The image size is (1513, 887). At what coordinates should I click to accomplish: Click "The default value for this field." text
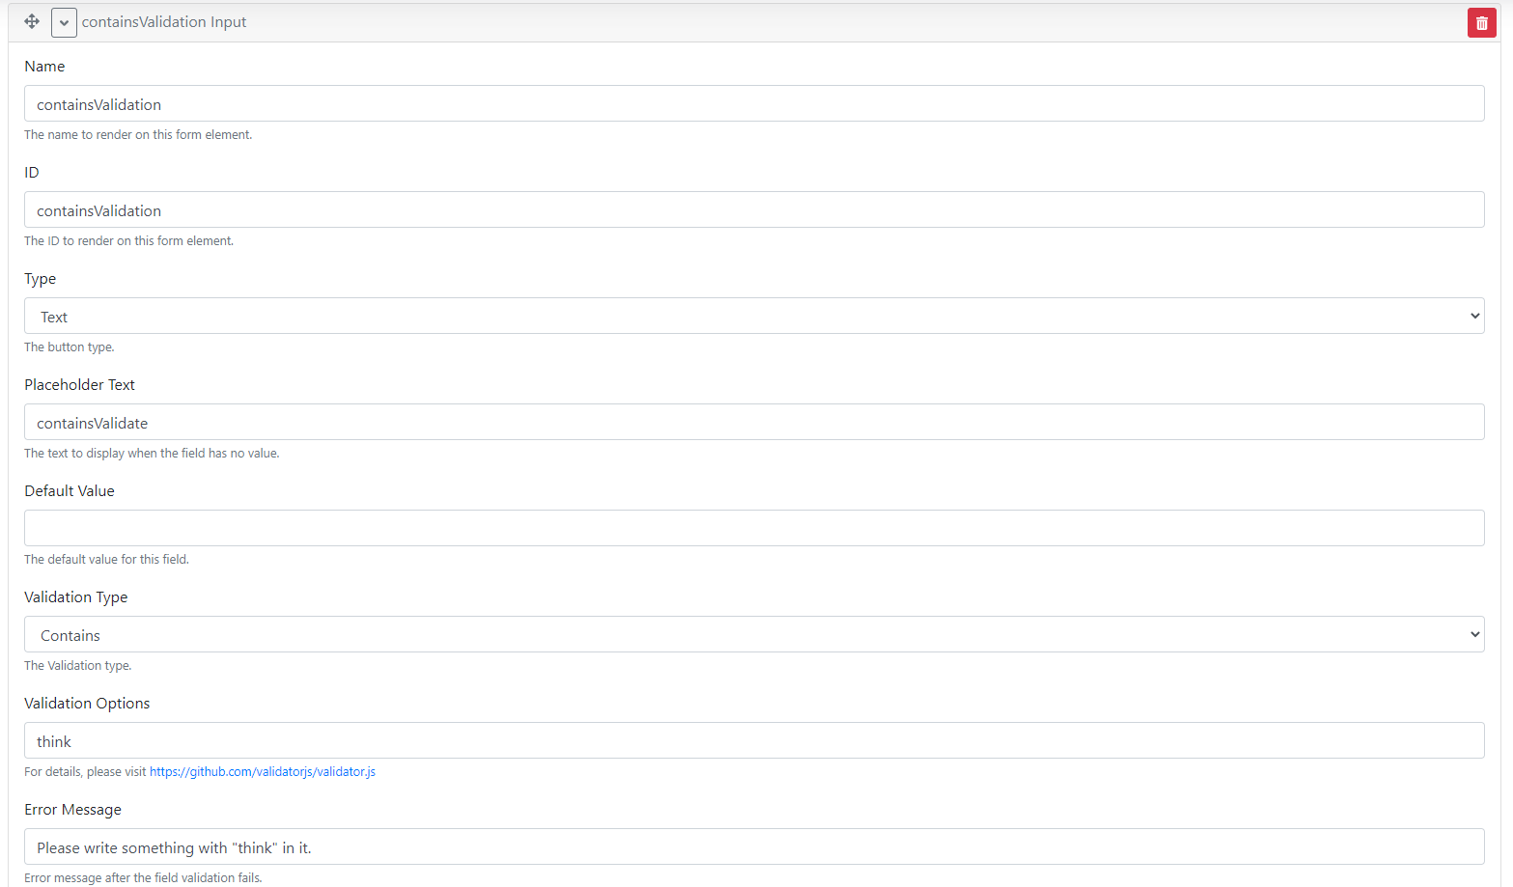pyautogui.click(x=106, y=560)
